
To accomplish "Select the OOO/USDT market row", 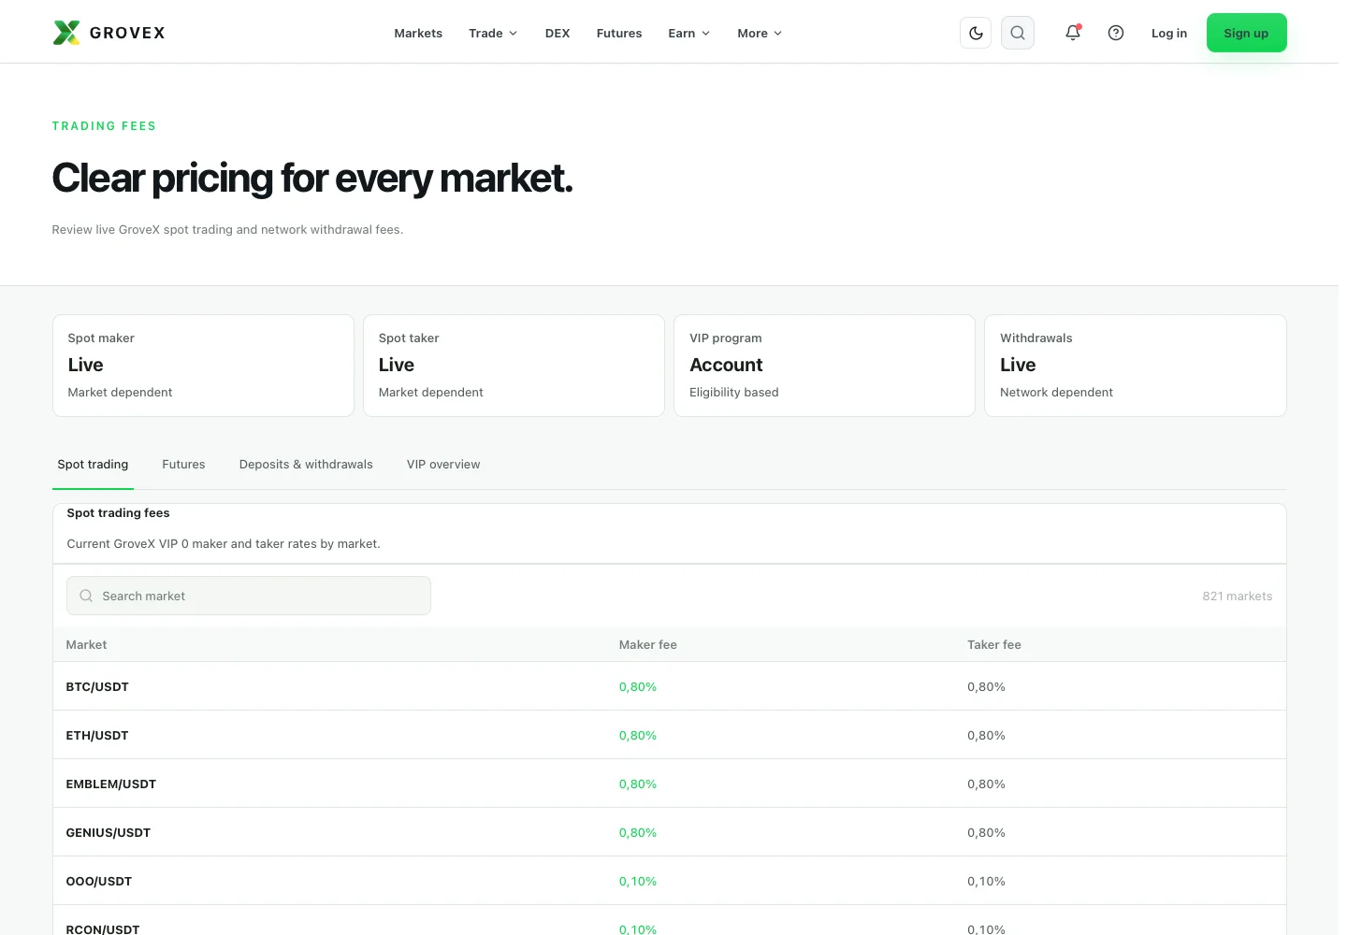I will coord(670,881).
